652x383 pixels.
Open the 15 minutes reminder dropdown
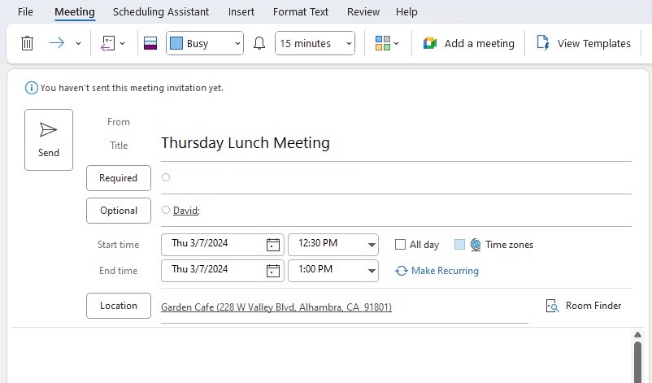pos(315,43)
